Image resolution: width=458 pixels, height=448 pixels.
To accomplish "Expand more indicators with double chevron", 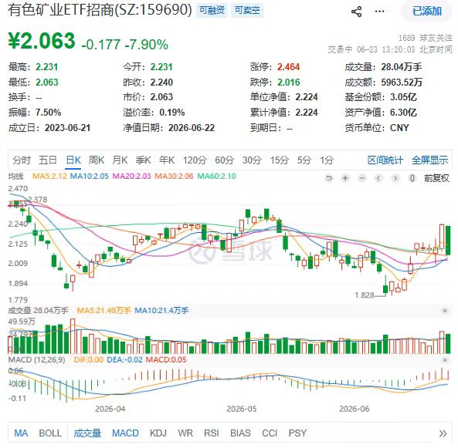I will point(443,433).
